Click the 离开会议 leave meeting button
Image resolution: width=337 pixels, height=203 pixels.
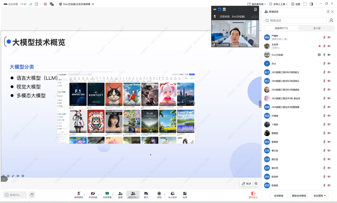point(253,195)
